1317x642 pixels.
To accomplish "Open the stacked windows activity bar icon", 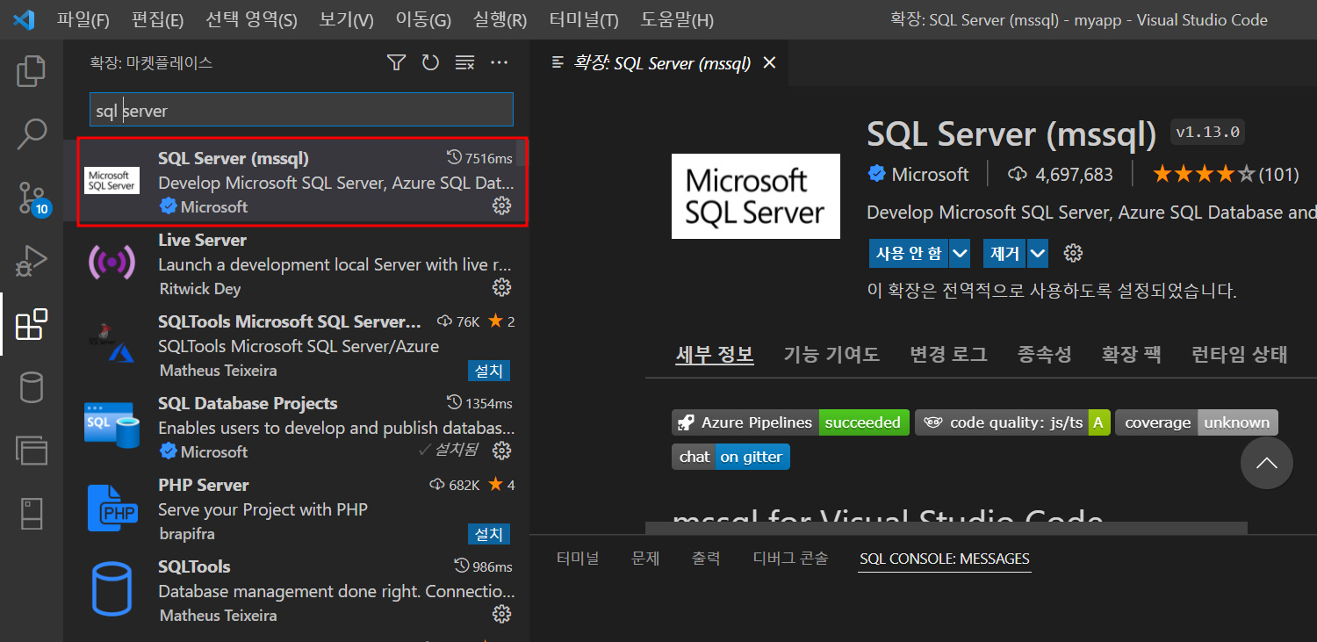I will pos(32,450).
